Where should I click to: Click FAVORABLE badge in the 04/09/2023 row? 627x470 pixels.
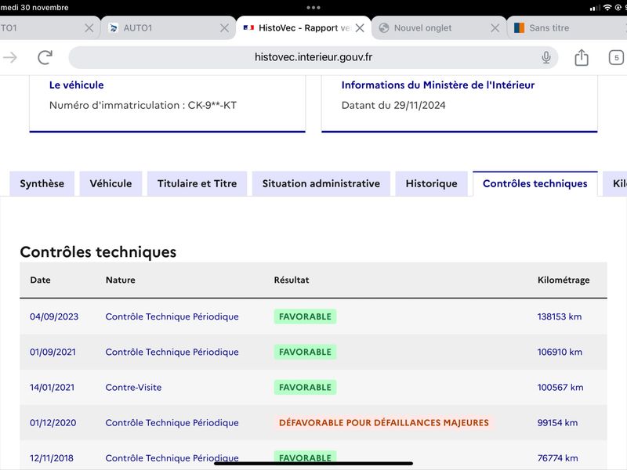point(305,316)
